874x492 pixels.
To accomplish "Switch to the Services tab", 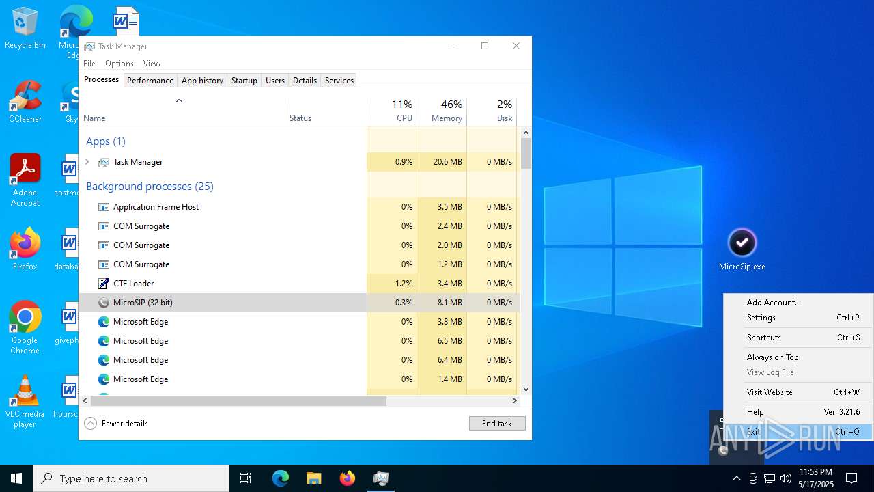I will point(339,81).
